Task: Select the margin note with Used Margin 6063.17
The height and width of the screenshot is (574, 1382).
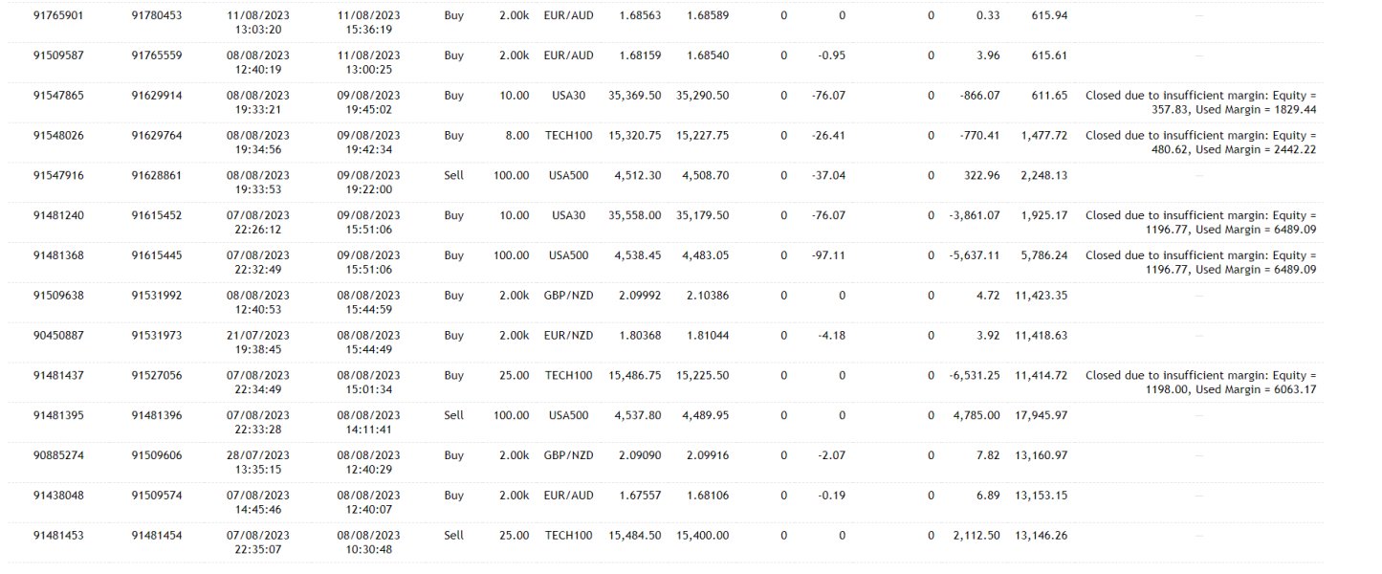Action: pyautogui.click(x=1200, y=383)
